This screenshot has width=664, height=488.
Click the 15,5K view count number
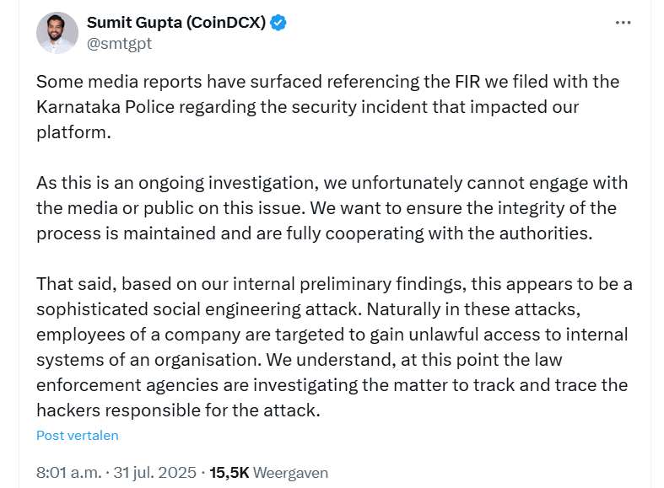pos(229,472)
